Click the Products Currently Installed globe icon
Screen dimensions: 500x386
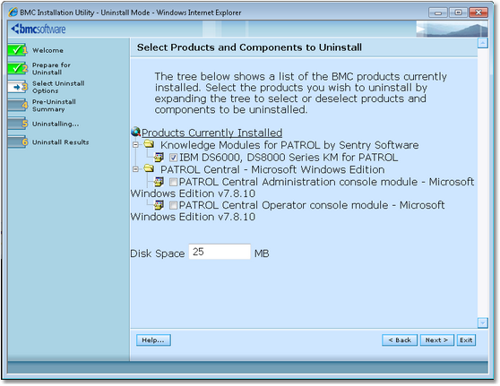(136, 132)
